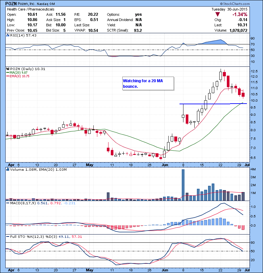Select the P/E ratio 20.22
263x273 pixels.
tap(93, 14)
